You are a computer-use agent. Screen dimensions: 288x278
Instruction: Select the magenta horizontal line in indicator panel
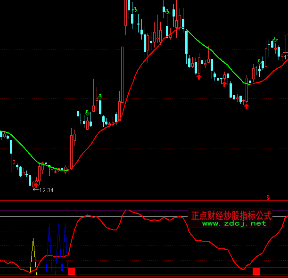point(141,275)
